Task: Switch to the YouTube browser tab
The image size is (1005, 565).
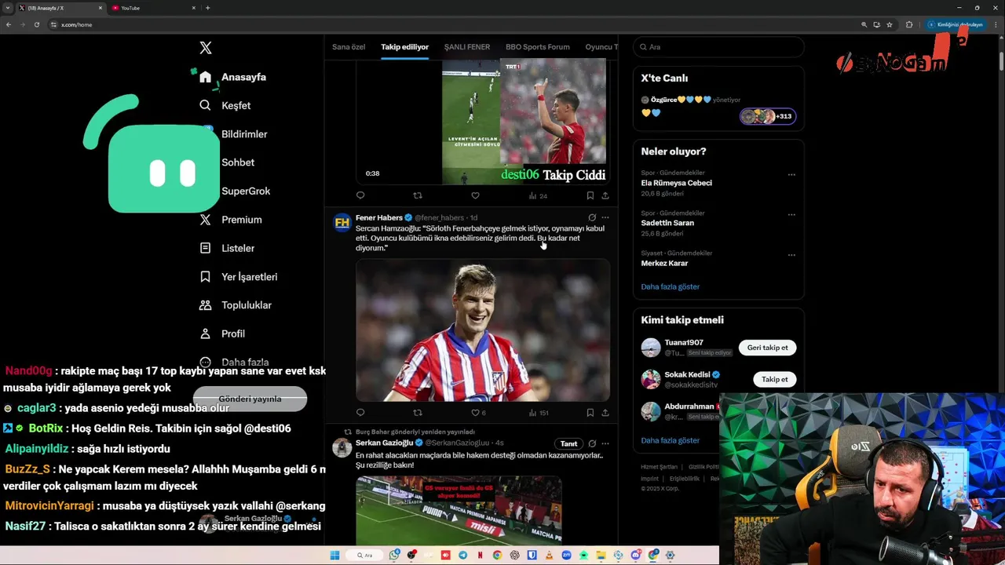Action: click(x=153, y=8)
